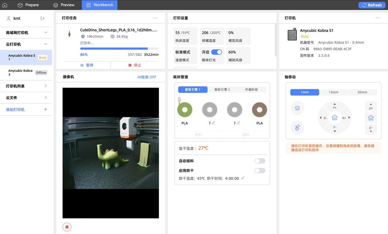Expand the 云文件 section
388x234 pixels.
coord(46,98)
